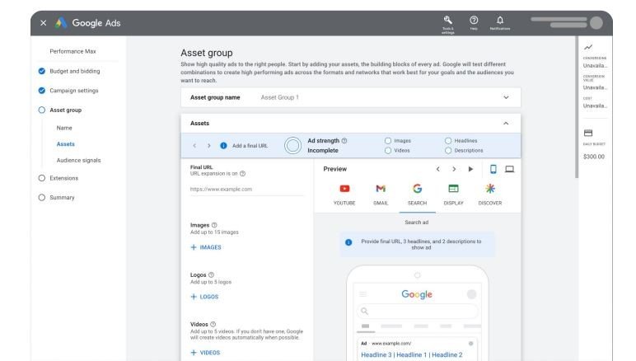Screen dimensions: 636x361
Task: Click the ad options icon in preview
Action: (471, 344)
